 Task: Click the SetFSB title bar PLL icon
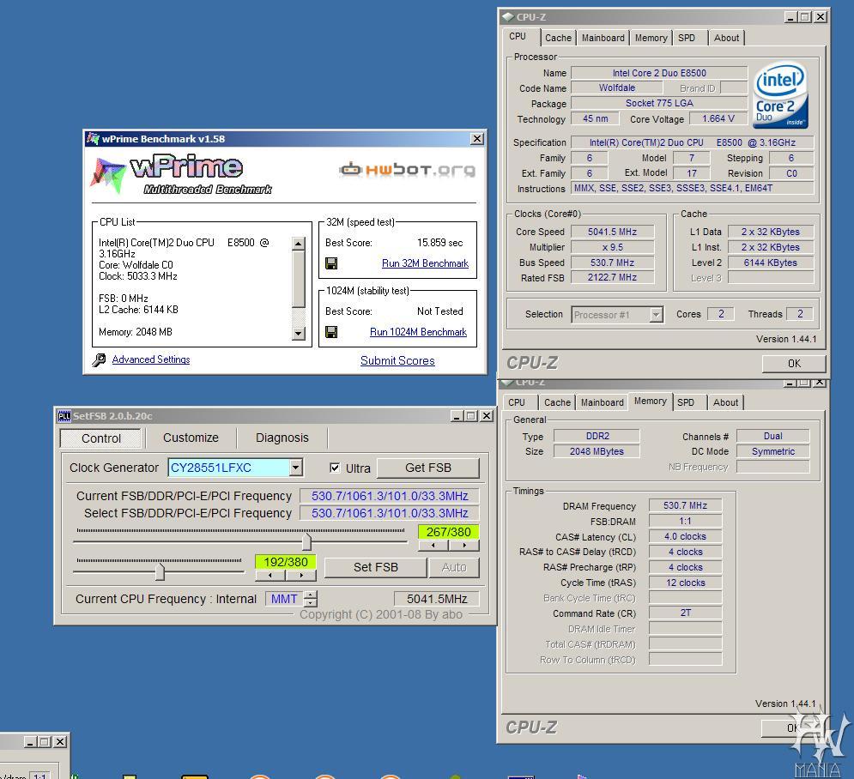(64, 416)
